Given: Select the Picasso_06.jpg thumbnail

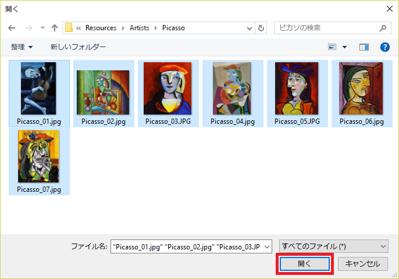Looking at the screenshot, I should pos(361,88).
